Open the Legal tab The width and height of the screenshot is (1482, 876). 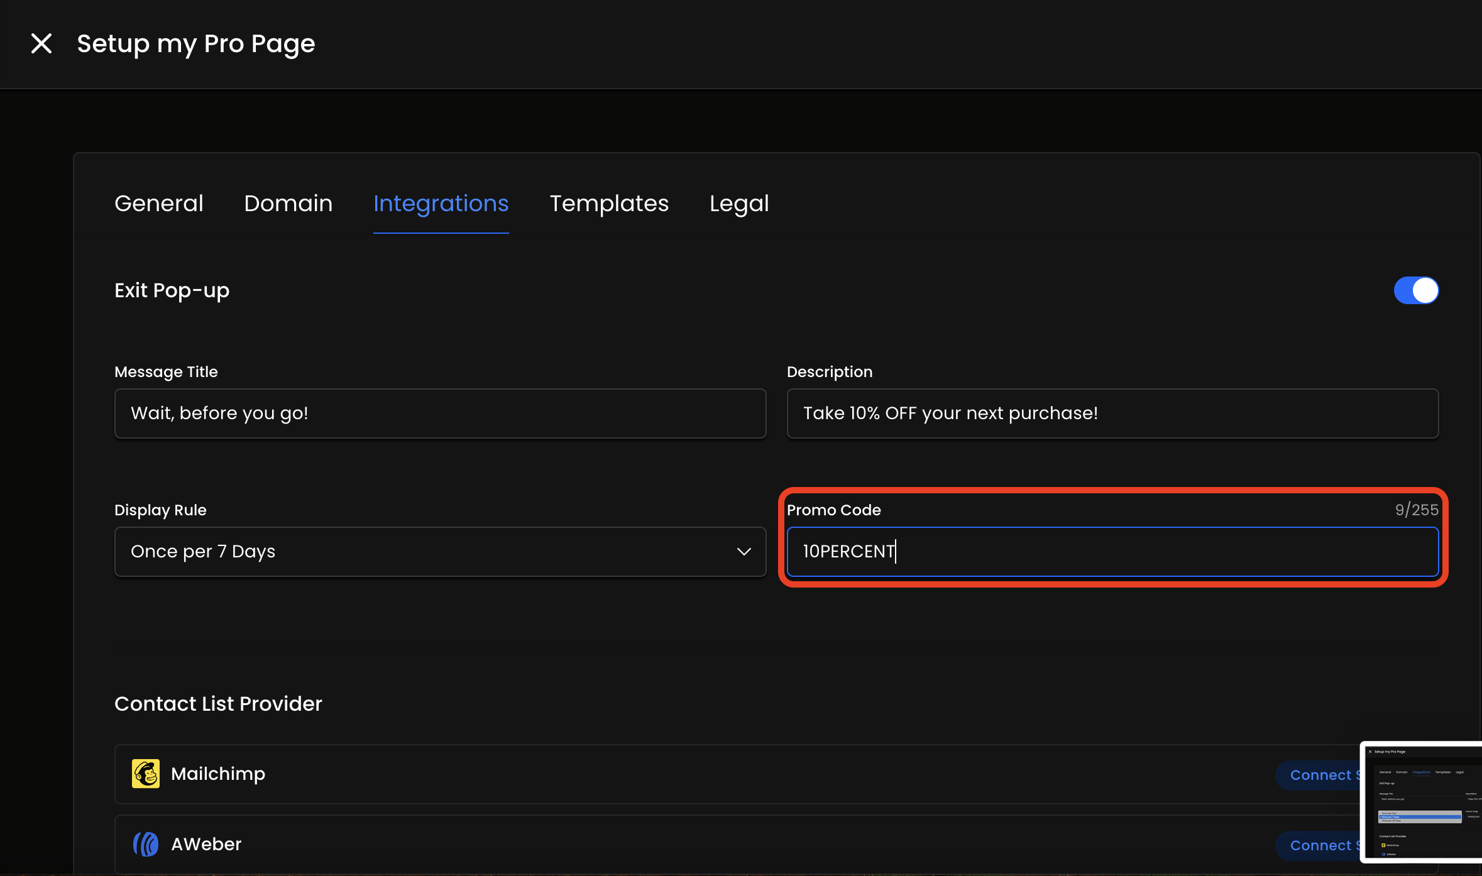[739, 204]
